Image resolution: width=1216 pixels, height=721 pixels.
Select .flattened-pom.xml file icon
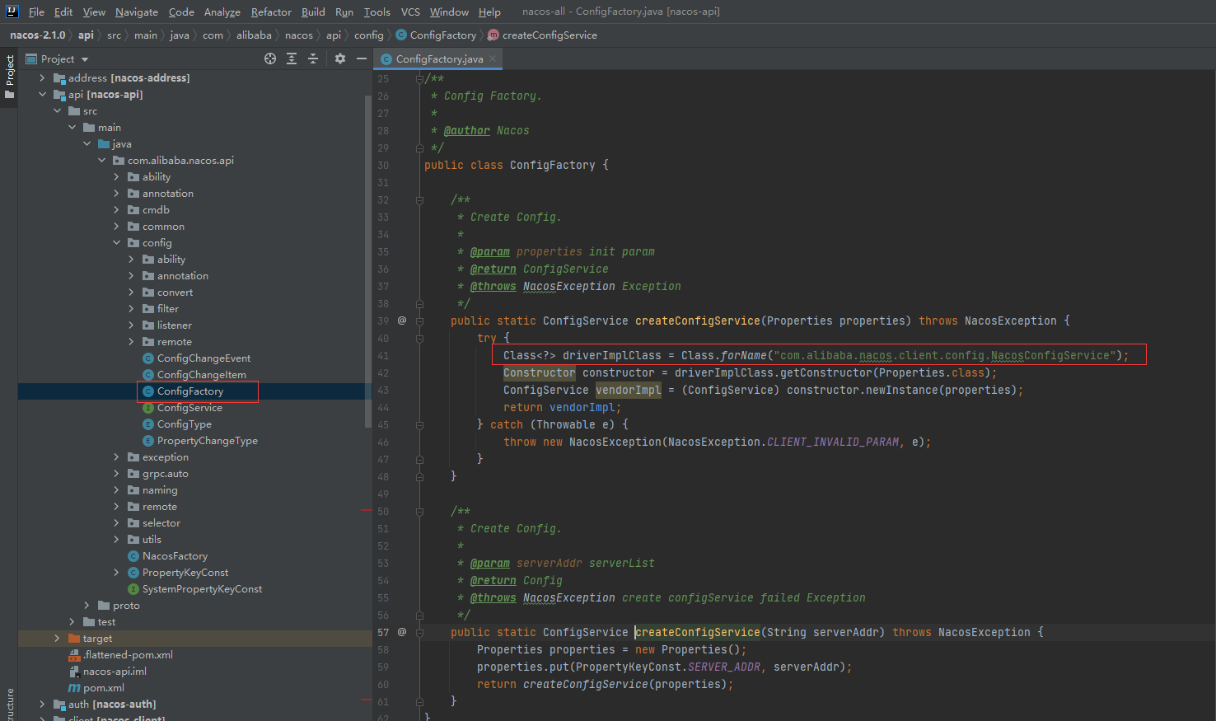74,655
